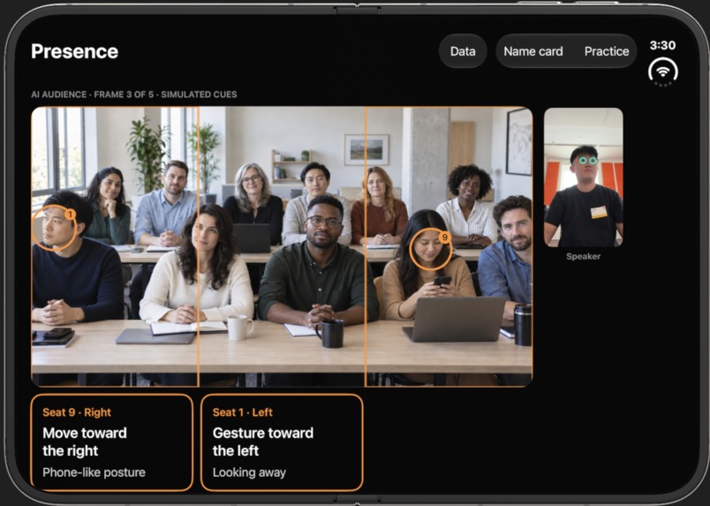Click the Presence app title
The height and width of the screenshot is (506, 710).
[x=75, y=51]
